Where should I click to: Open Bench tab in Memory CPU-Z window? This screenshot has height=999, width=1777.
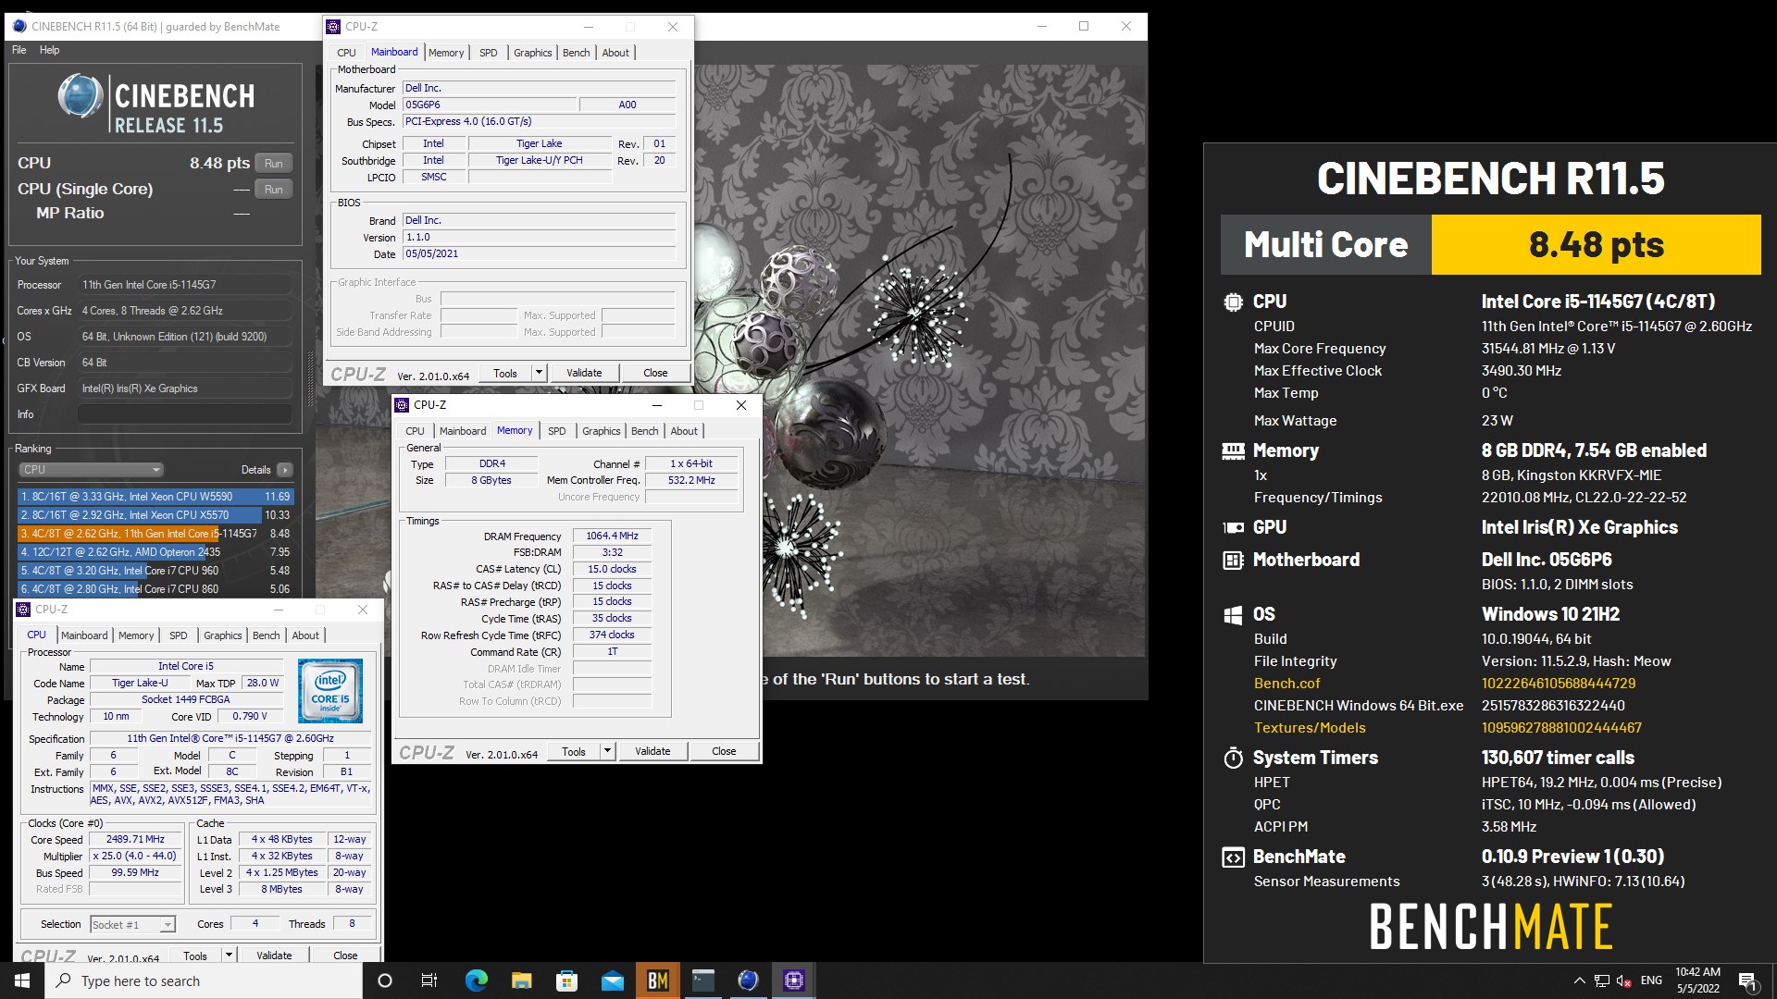(x=644, y=431)
